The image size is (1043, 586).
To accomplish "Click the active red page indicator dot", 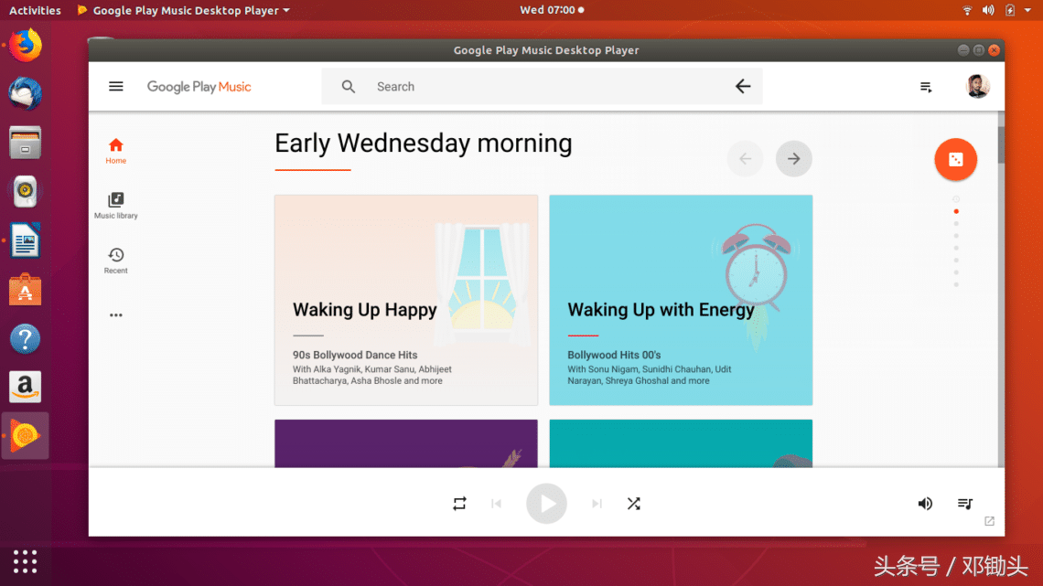I will click(x=956, y=211).
